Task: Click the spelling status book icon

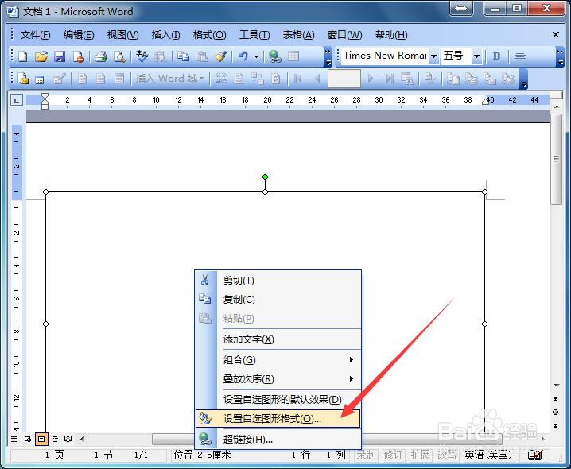Action: pos(535,455)
